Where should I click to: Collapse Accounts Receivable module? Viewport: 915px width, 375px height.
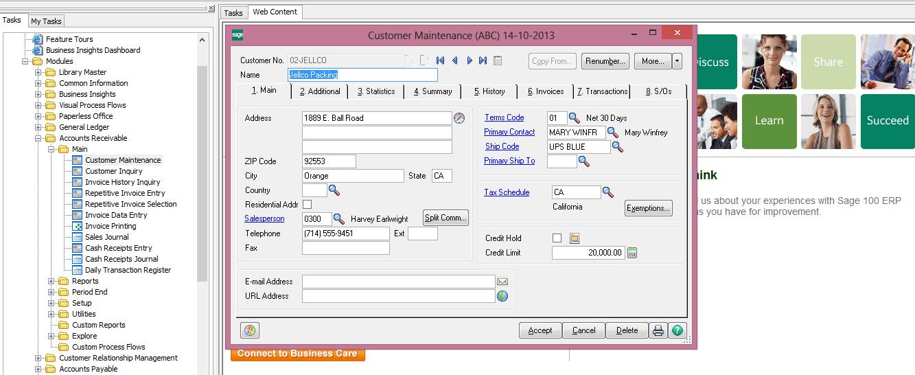[x=38, y=138]
